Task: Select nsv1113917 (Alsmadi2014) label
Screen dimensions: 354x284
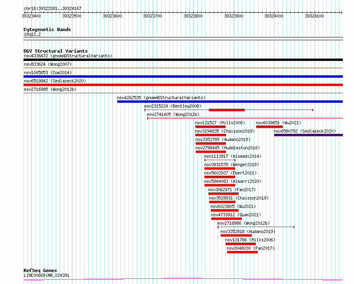Action: pos(233,156)
